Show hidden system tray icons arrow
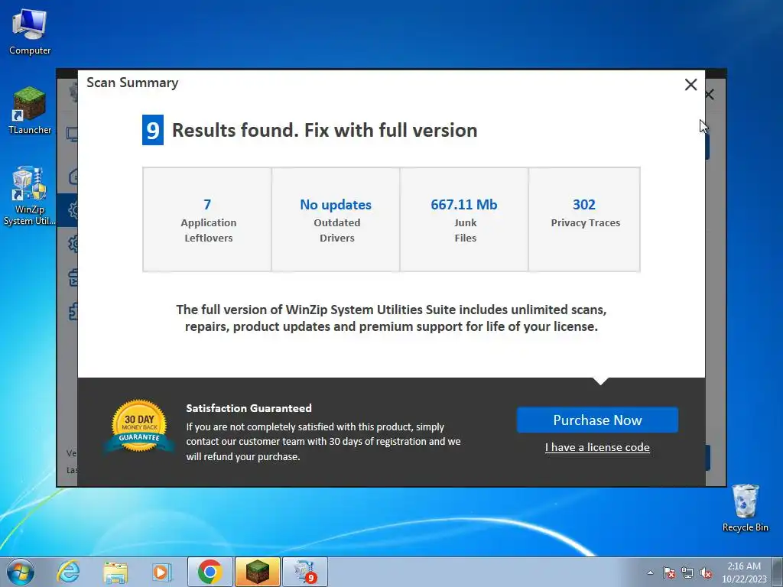783x587 pixels. pos(650,572)
